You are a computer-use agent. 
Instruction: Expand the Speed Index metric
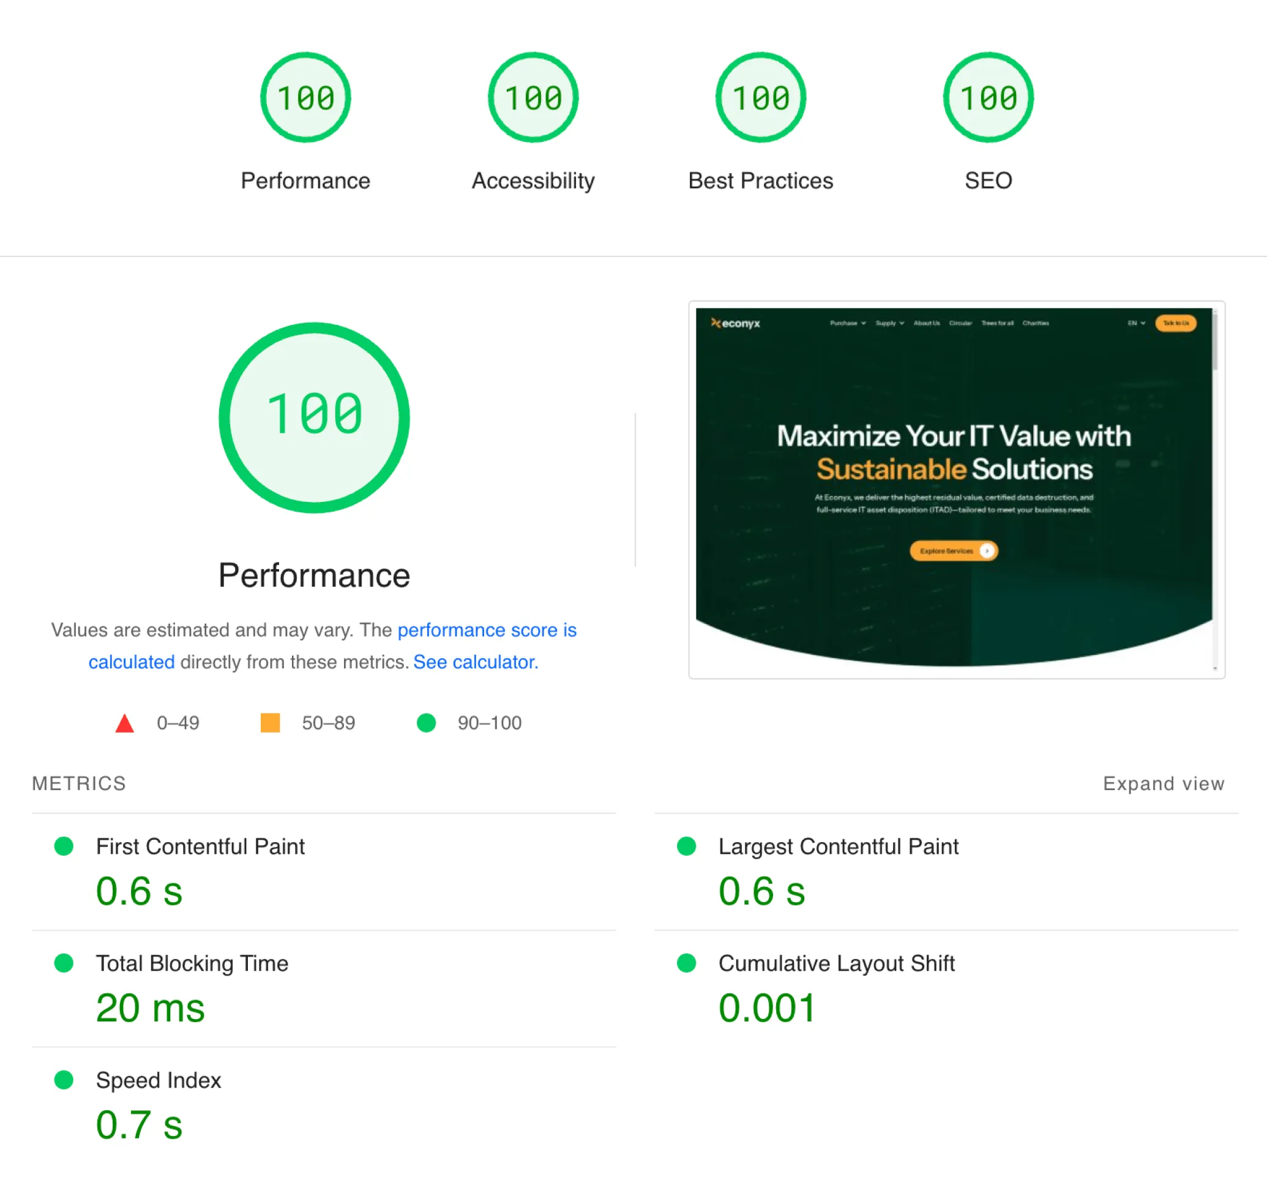158,1080
